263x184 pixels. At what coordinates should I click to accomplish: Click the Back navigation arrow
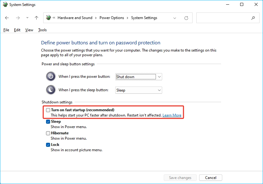point(7,18)
